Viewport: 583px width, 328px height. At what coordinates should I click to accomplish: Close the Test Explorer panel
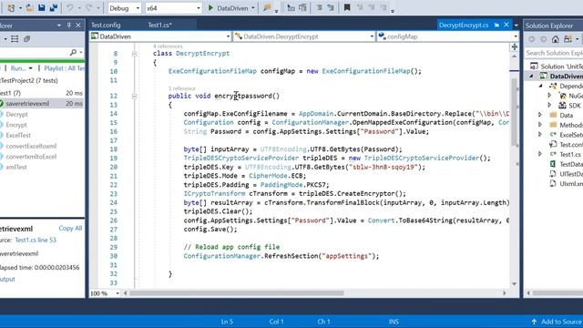coord(78,26)
